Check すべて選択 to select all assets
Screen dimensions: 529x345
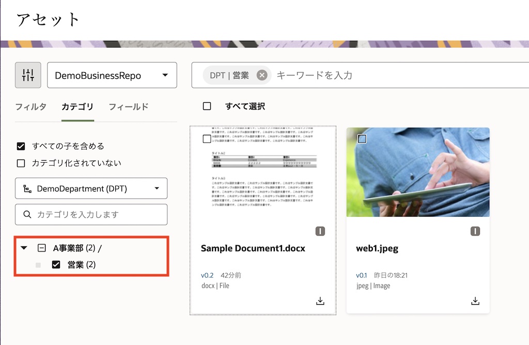point(207,106)
